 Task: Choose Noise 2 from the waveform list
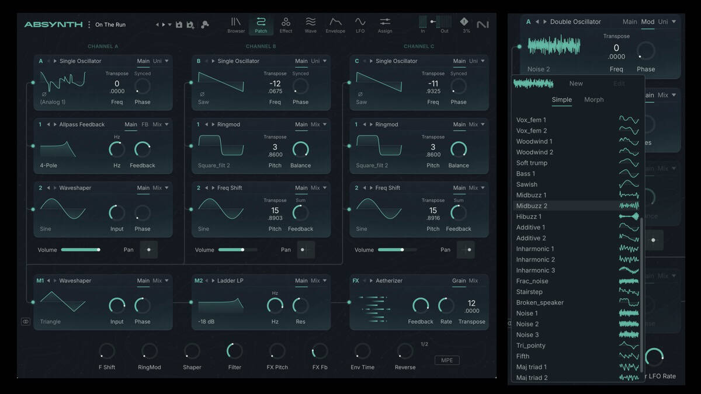[528, 324]
